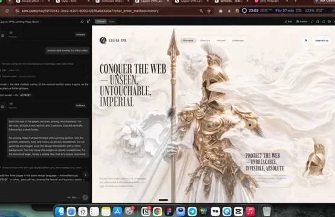This screenshot has width=335, height=217.
Task: Click the Contact Us button
Action: [322, 40]
